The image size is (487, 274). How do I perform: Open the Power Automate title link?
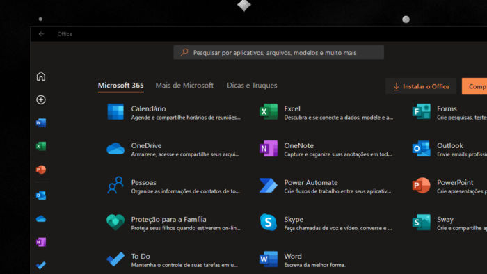click(311, 182)
